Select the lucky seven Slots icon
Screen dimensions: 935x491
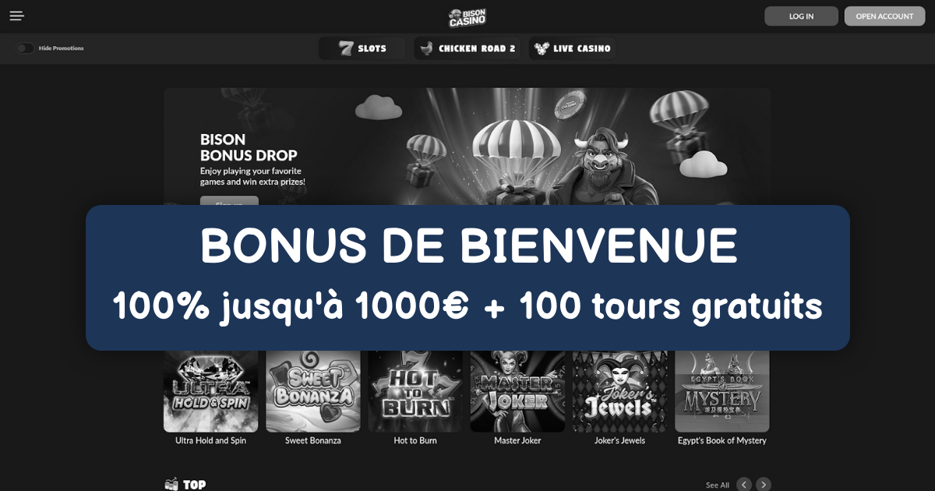point(346,48)
